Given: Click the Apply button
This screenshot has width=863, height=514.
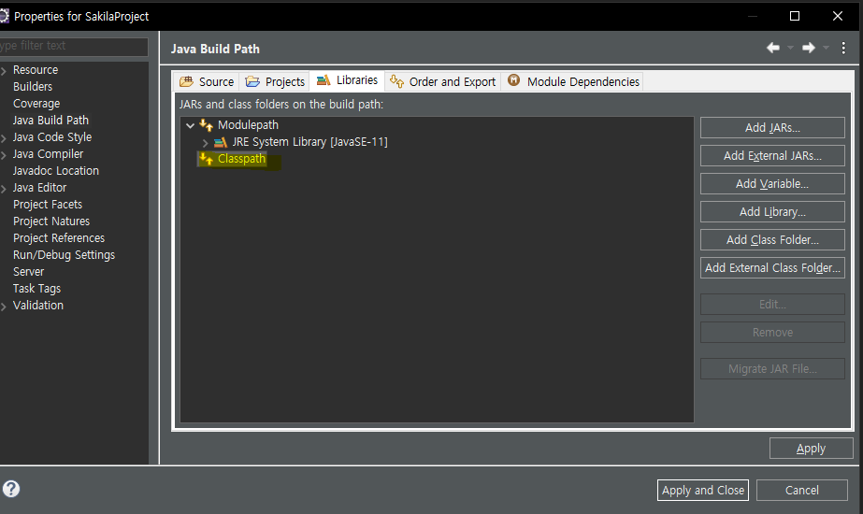Looking at the screenshot, I should click(811, 449).
